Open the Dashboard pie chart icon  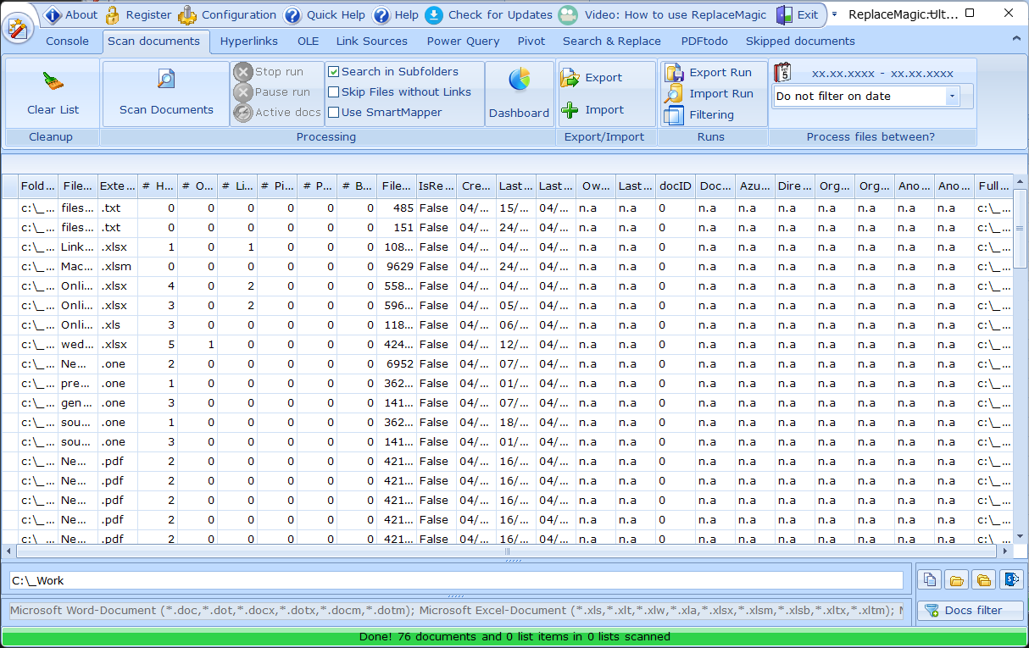[x=520, y=80]
